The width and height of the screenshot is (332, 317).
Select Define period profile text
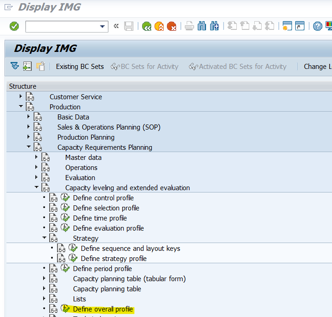coord(103,269)
